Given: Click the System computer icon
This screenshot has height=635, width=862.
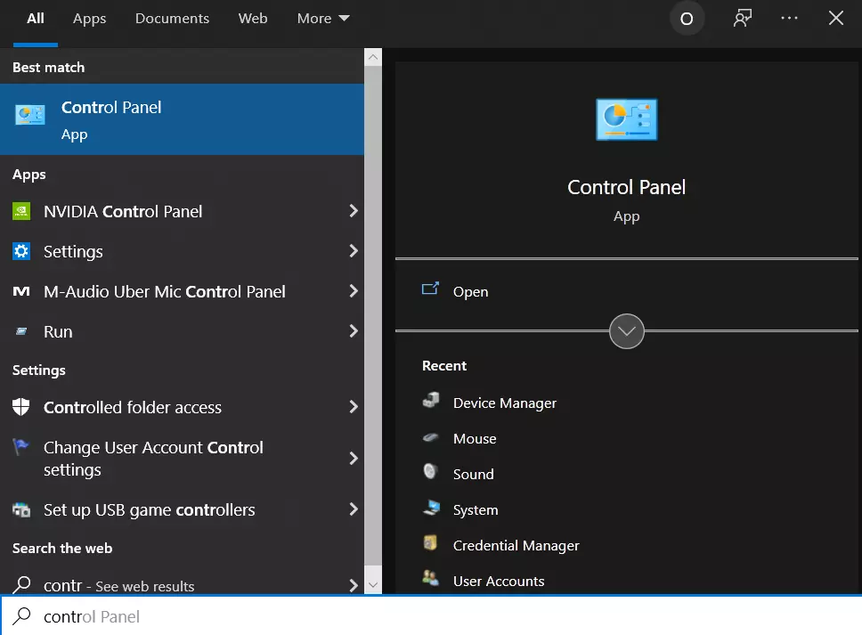Looking at the screenshot, I should (432, 508).
